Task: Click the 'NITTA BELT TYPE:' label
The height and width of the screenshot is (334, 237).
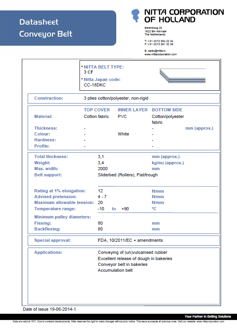Action: pyautogui.click(x=104, y=67)
